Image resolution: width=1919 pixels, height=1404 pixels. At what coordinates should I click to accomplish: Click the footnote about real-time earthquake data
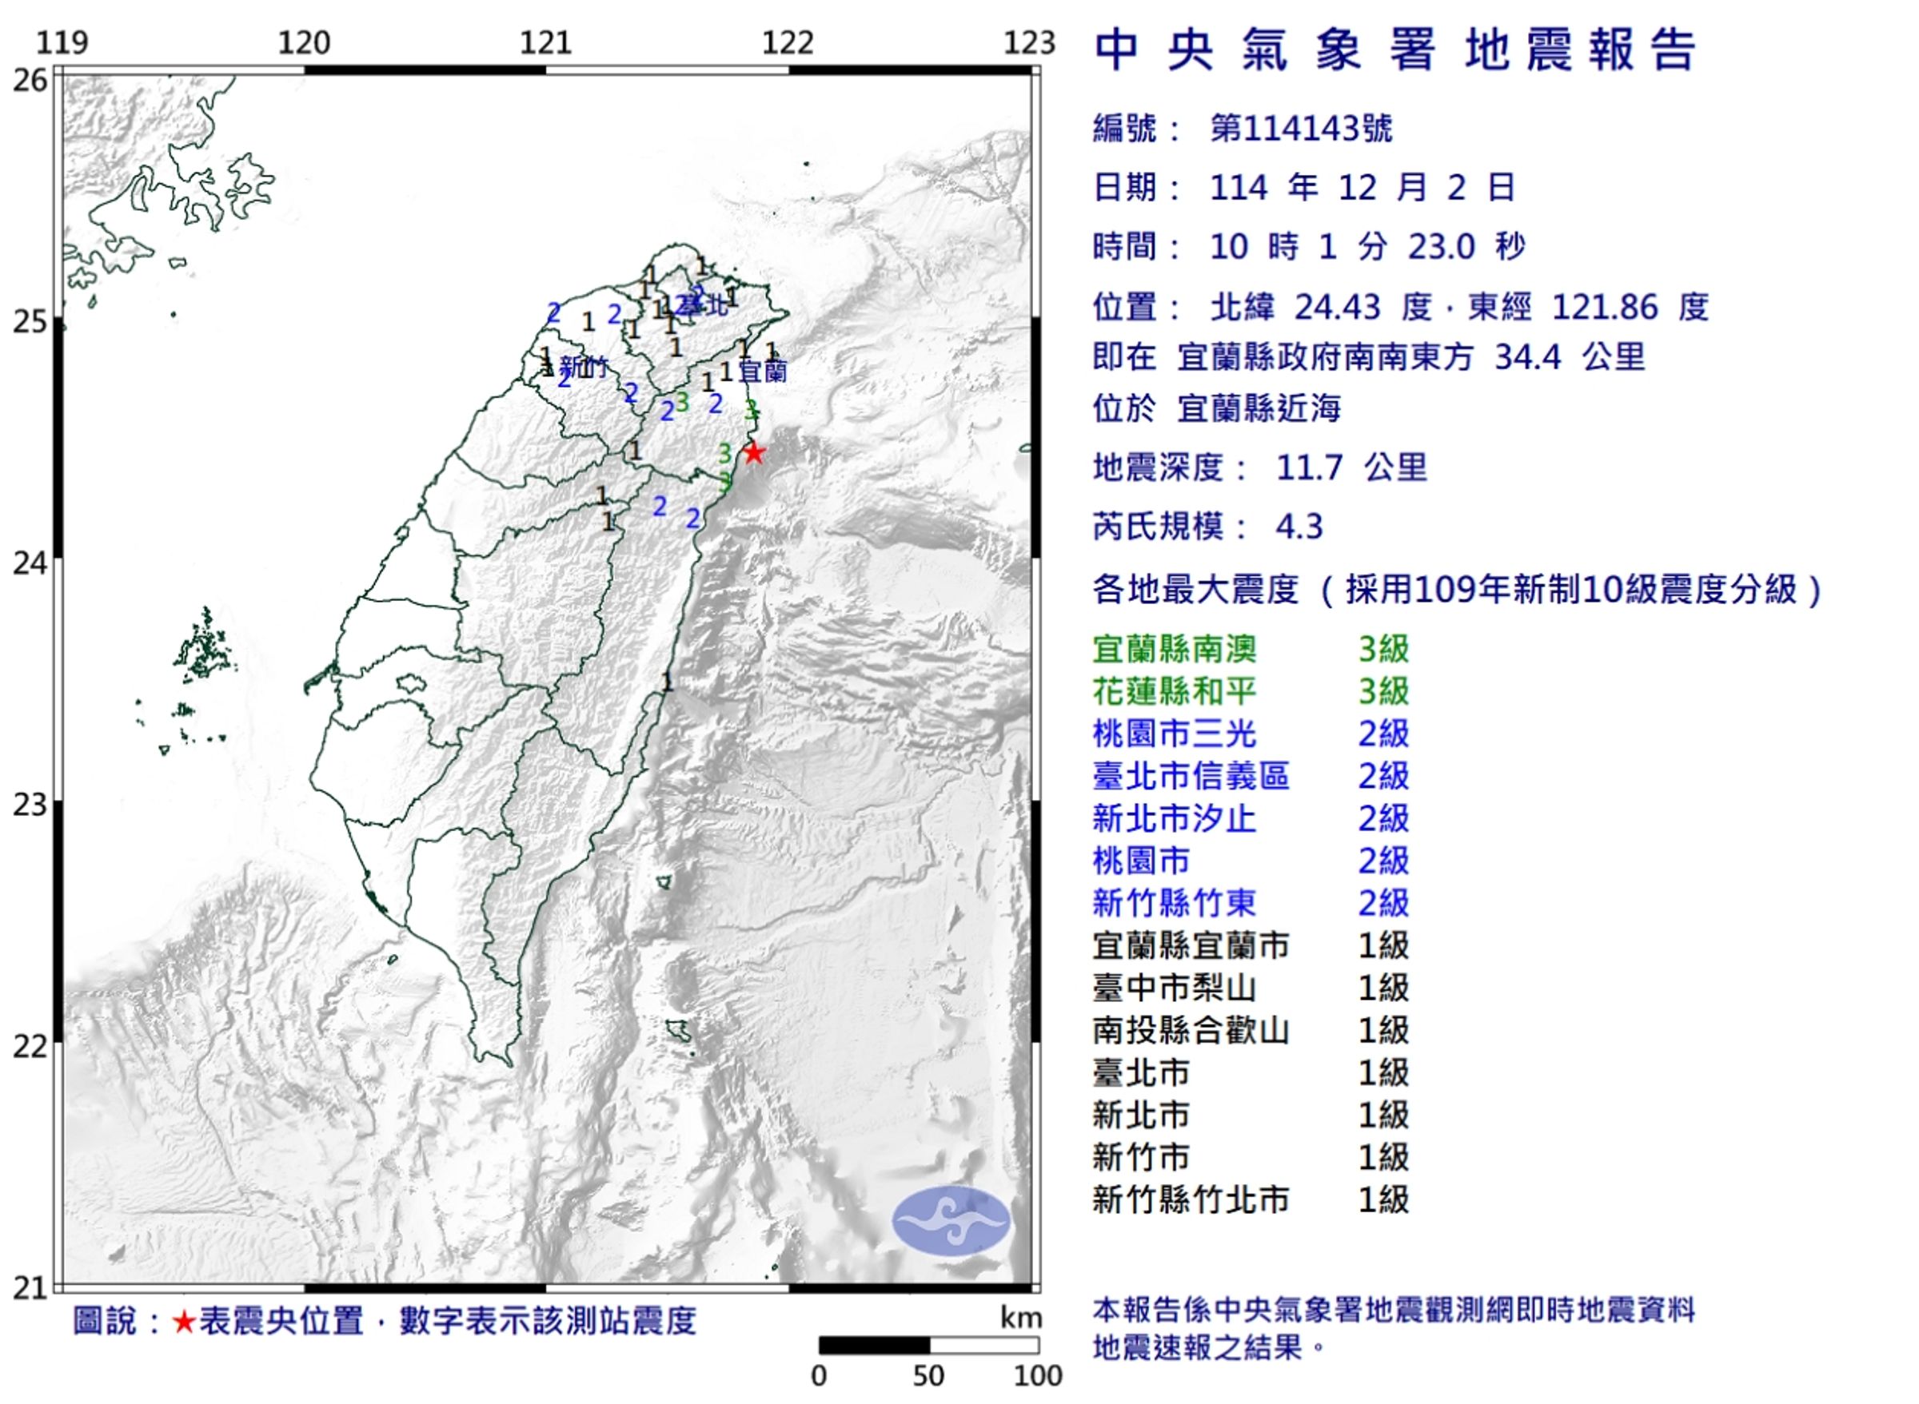coord(1394,1330)
